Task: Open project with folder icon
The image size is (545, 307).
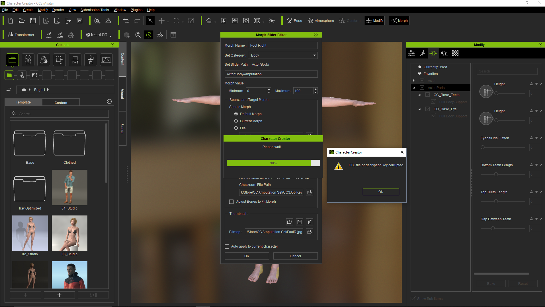Action: [x=22, y=21]
